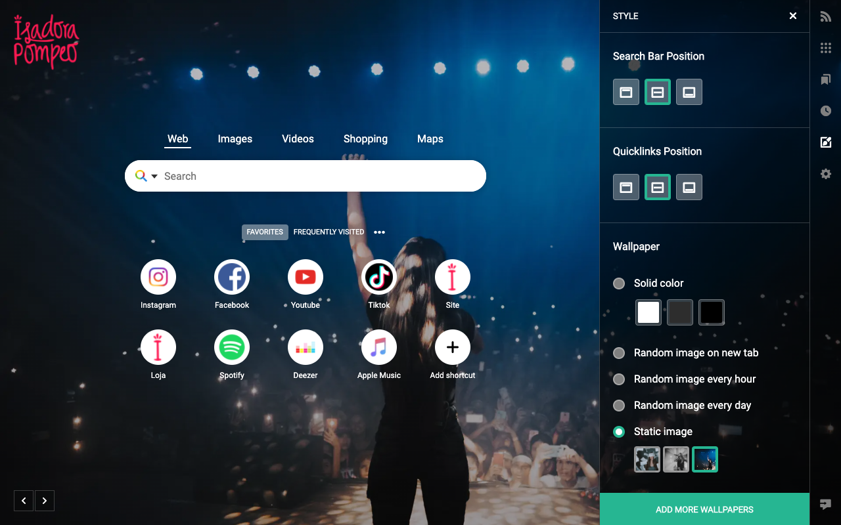Screen dimensions: 841x525
Task: Select Random image every hour
Action: click(x=619, y=379)
